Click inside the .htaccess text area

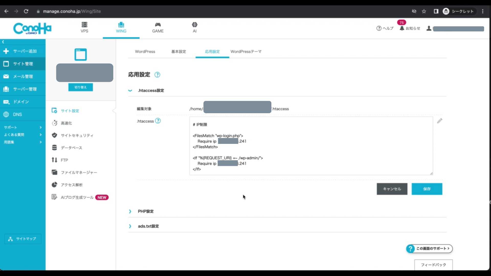311,146
